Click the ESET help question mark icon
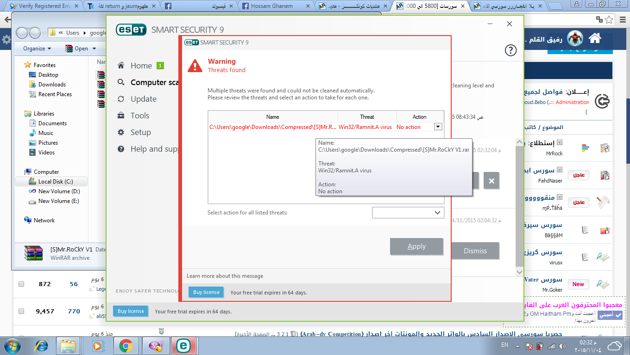Viewport: 630px width, 355px height. click(510, 50)
